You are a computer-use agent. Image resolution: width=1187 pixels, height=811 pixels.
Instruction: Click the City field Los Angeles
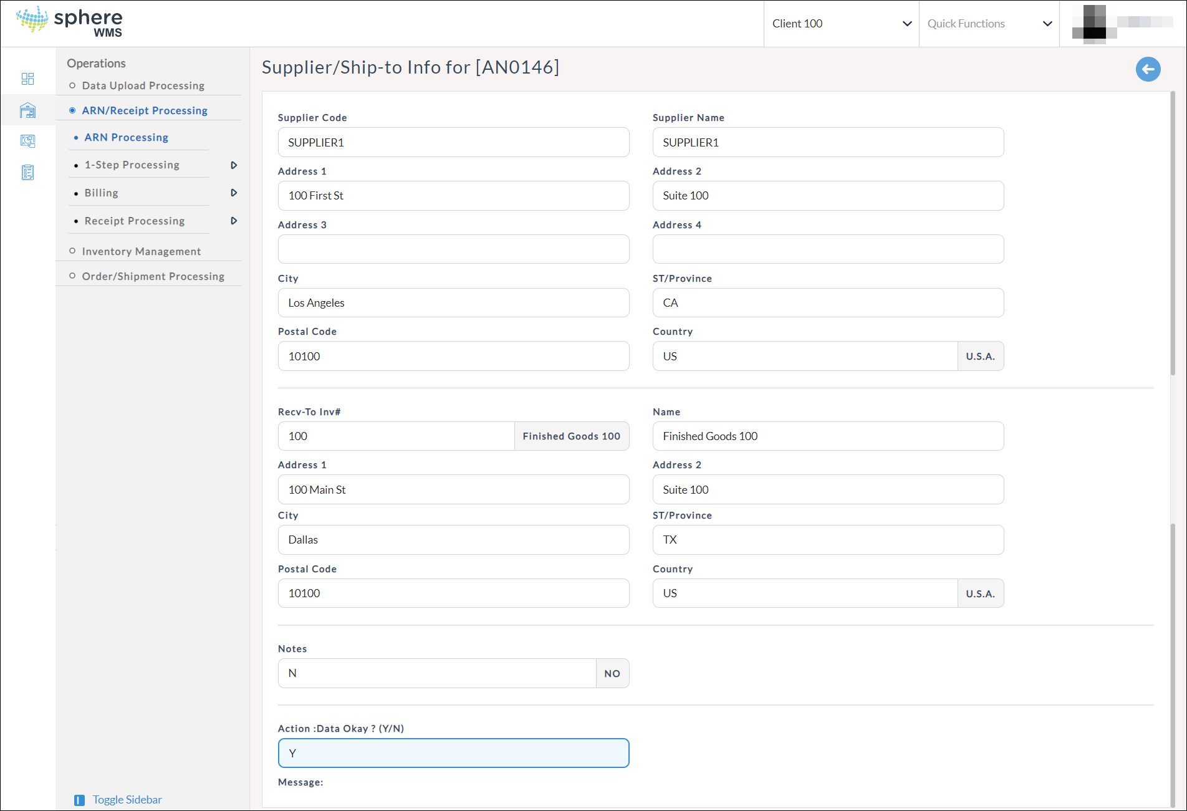(453, 303)
